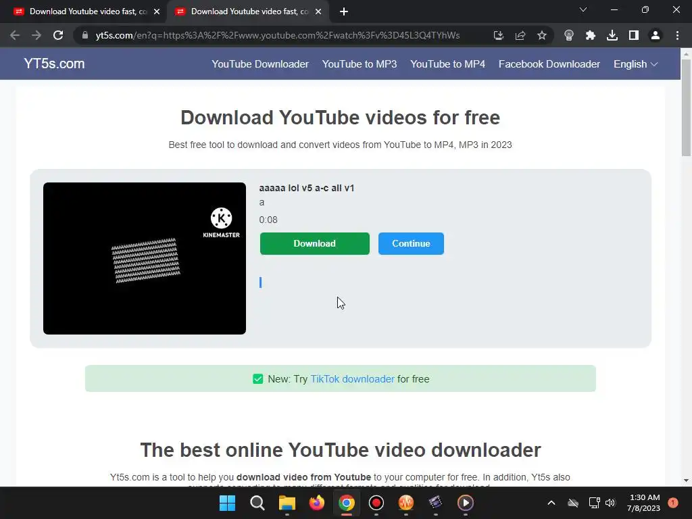
Task: Open the network tray icon
Action: pos(594,503)
